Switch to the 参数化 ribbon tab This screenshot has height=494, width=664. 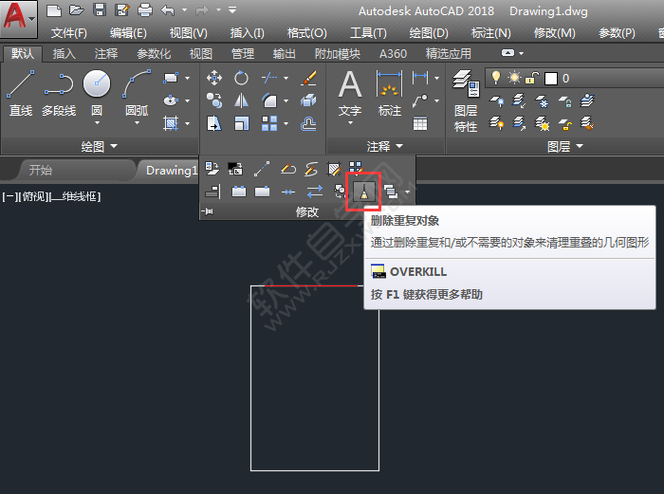(154, 54)
